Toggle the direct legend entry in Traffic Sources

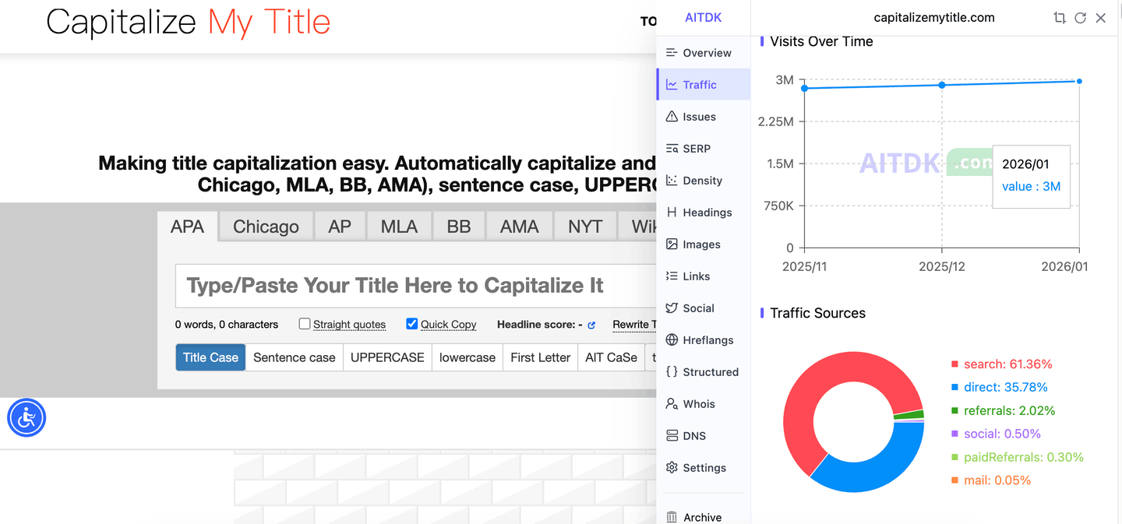click(999, 388)
